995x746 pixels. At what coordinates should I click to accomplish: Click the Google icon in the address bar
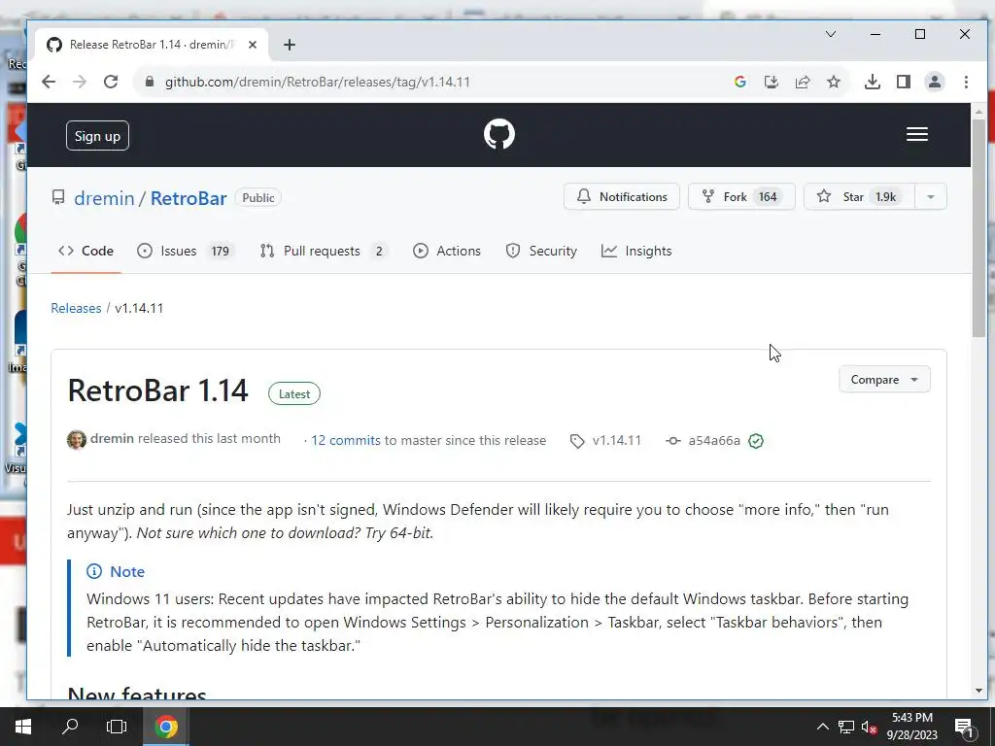pos(739,82)
